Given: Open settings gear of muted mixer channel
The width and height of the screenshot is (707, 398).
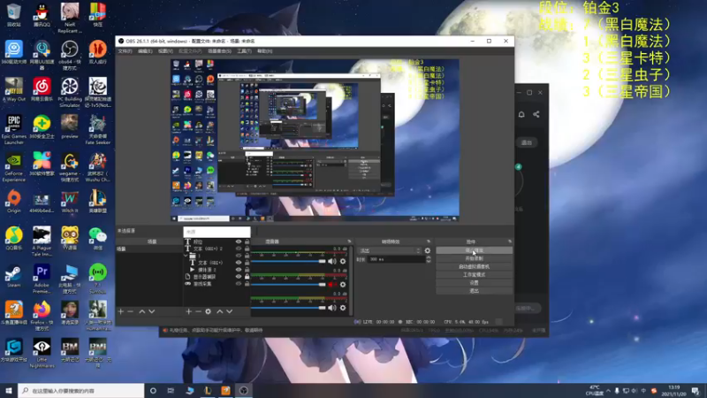Looking at the screenshot, I should coord(343,285).
